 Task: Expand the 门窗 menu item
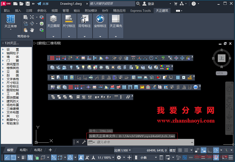(x=13, y=61)
